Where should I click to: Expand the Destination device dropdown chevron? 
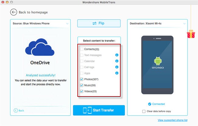click(x=184, y=23)
